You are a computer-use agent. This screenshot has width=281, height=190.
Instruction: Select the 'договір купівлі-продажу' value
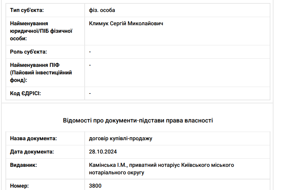120,138
